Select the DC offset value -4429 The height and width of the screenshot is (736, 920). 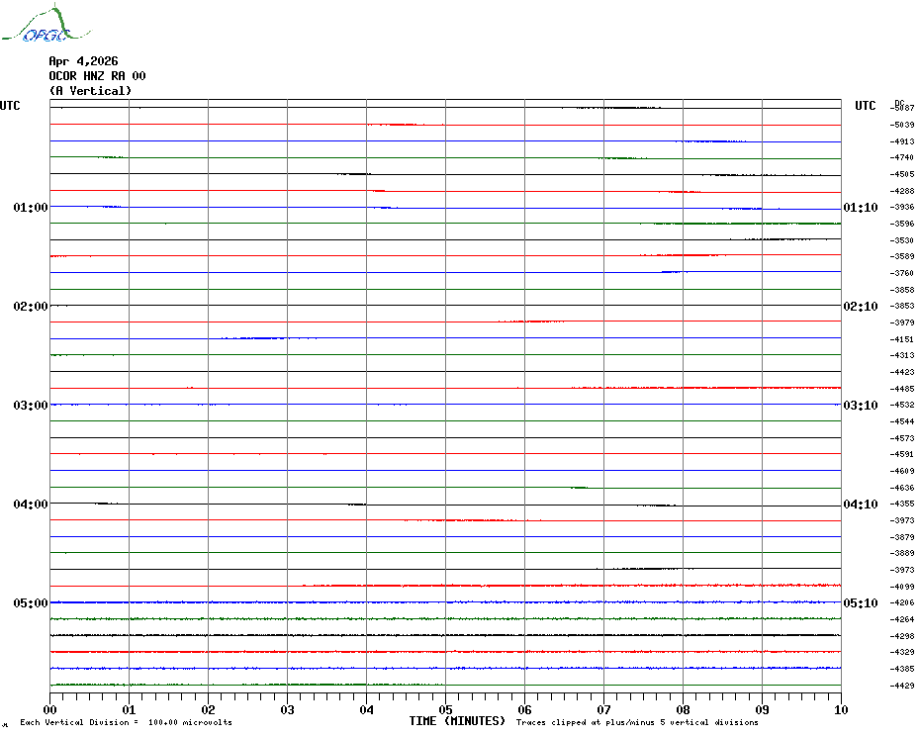coord(902,686)
